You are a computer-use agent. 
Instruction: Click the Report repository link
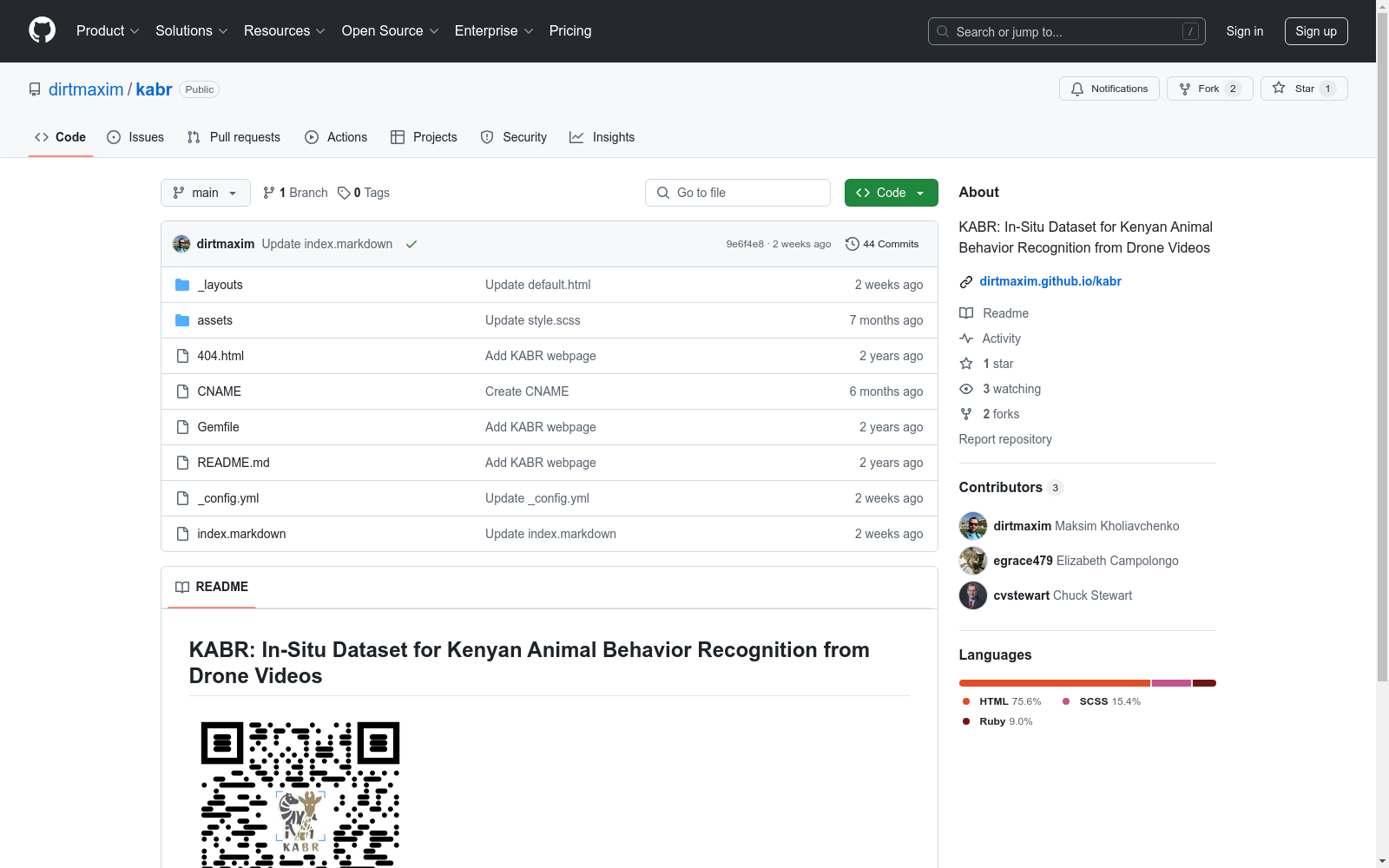(1005, 439)
